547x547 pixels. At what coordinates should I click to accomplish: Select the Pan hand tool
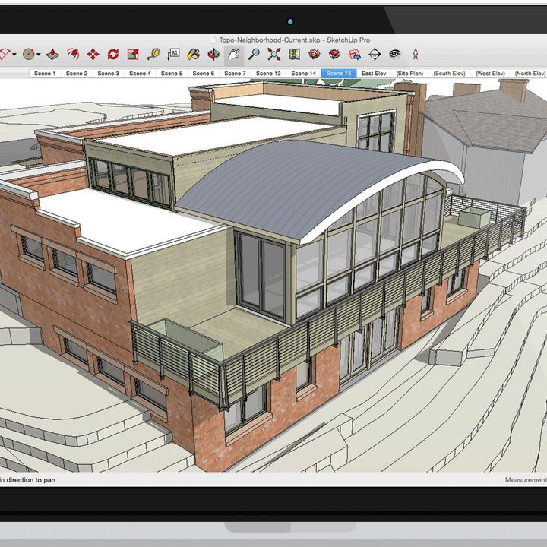(x=234, y=55)
